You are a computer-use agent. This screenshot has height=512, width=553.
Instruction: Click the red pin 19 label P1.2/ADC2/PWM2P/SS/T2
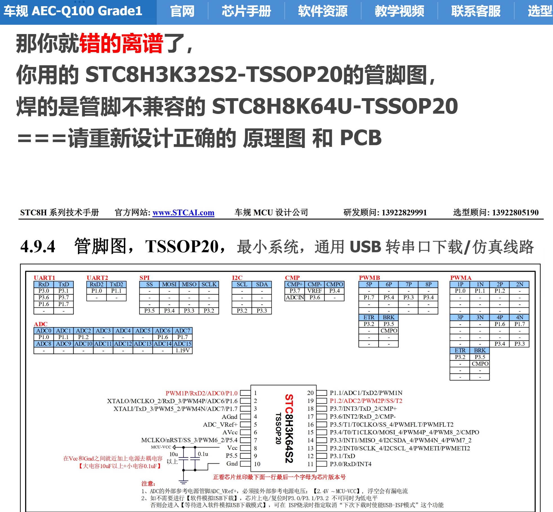(x=366, y=401)
